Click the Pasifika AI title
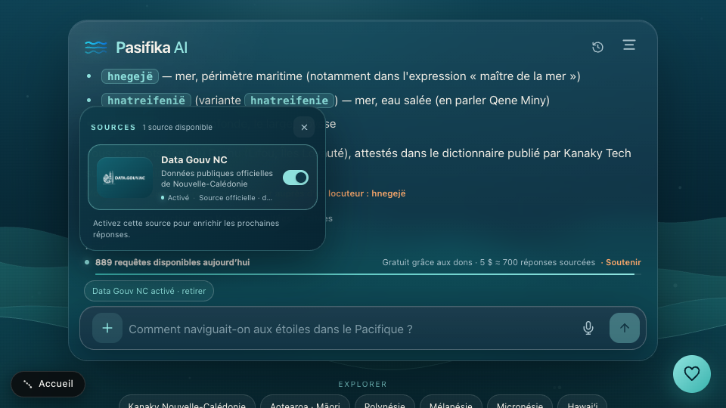This screenshot has height=408, width=726. (x=151, y=47)
